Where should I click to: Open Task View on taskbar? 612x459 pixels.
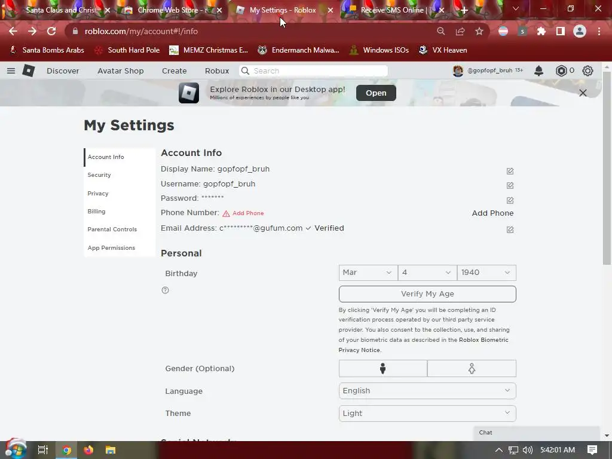tap(43, 450)
